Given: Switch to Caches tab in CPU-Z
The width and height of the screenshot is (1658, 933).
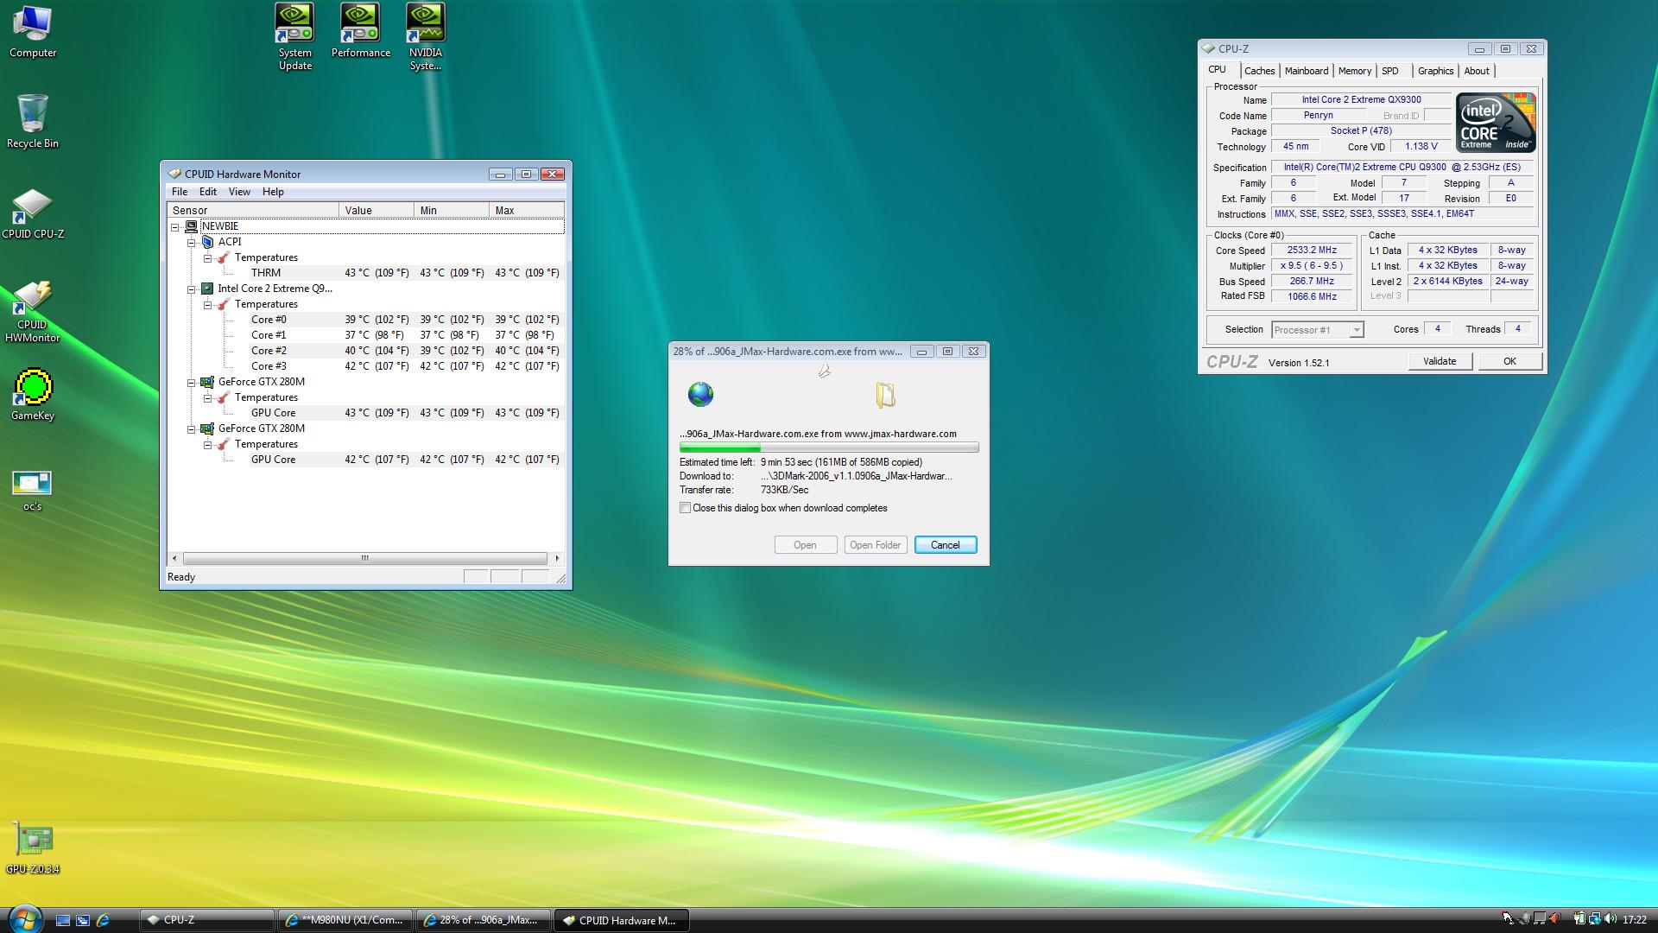Looking at the screenshot, I should (x=1259, y=71).
